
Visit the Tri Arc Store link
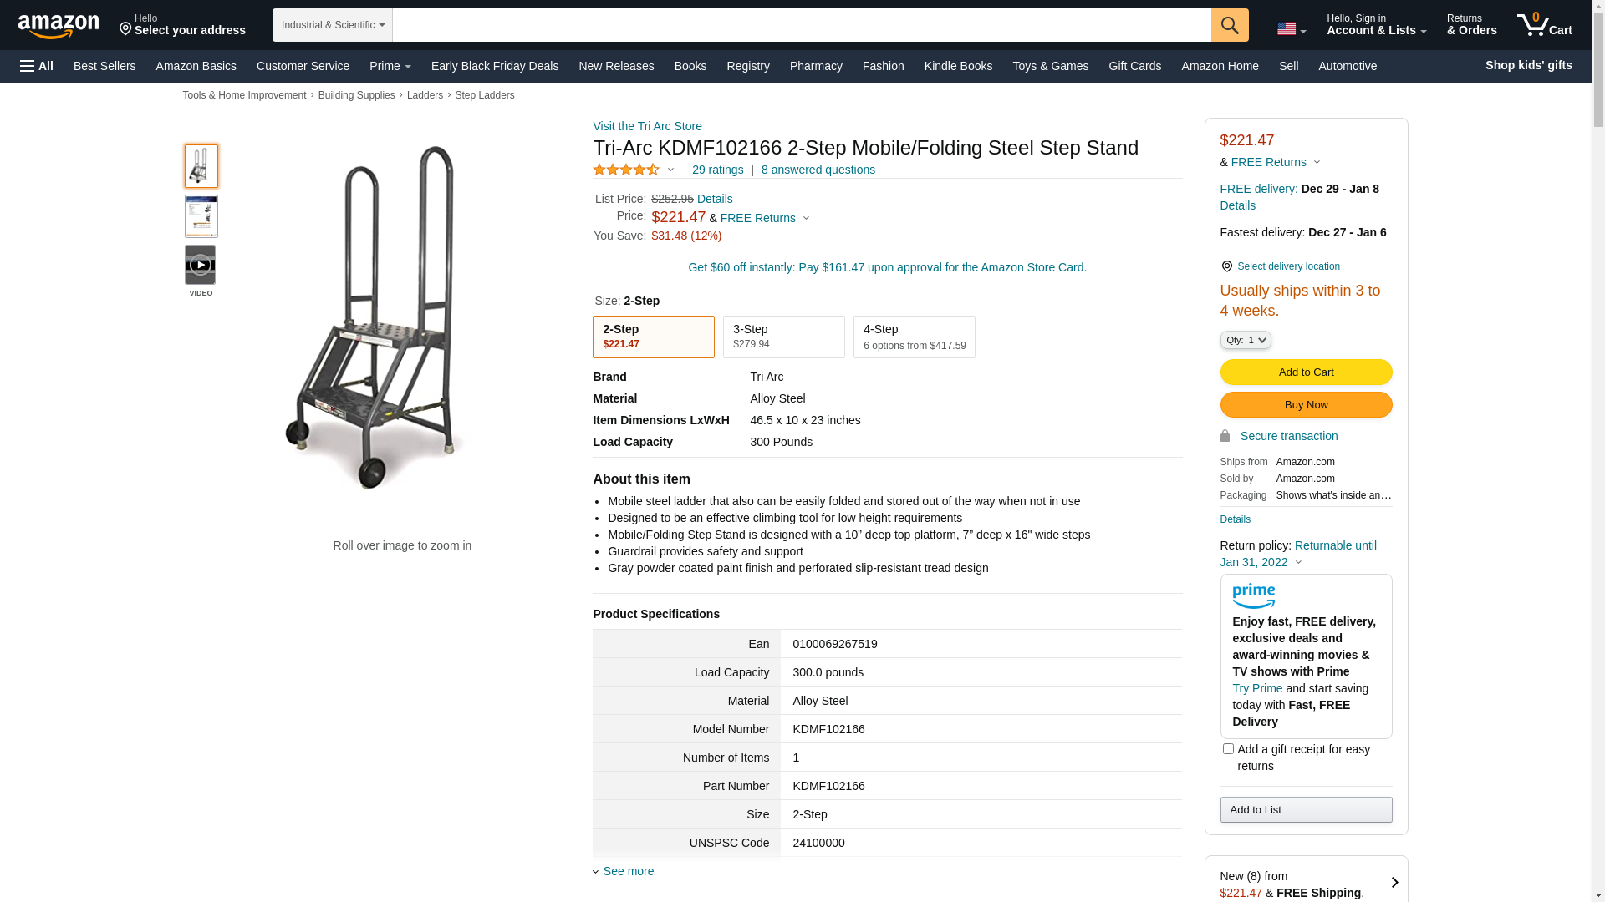coord(647,126)
